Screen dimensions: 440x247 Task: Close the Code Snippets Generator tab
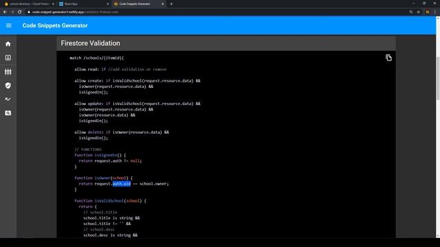tap(162, 4)
